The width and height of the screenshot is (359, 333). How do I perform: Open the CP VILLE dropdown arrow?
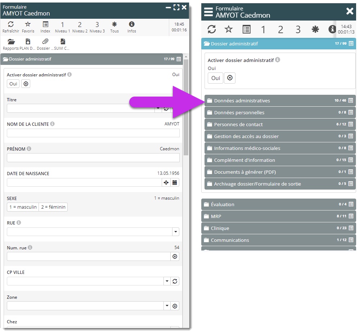(x=166, y=281)
